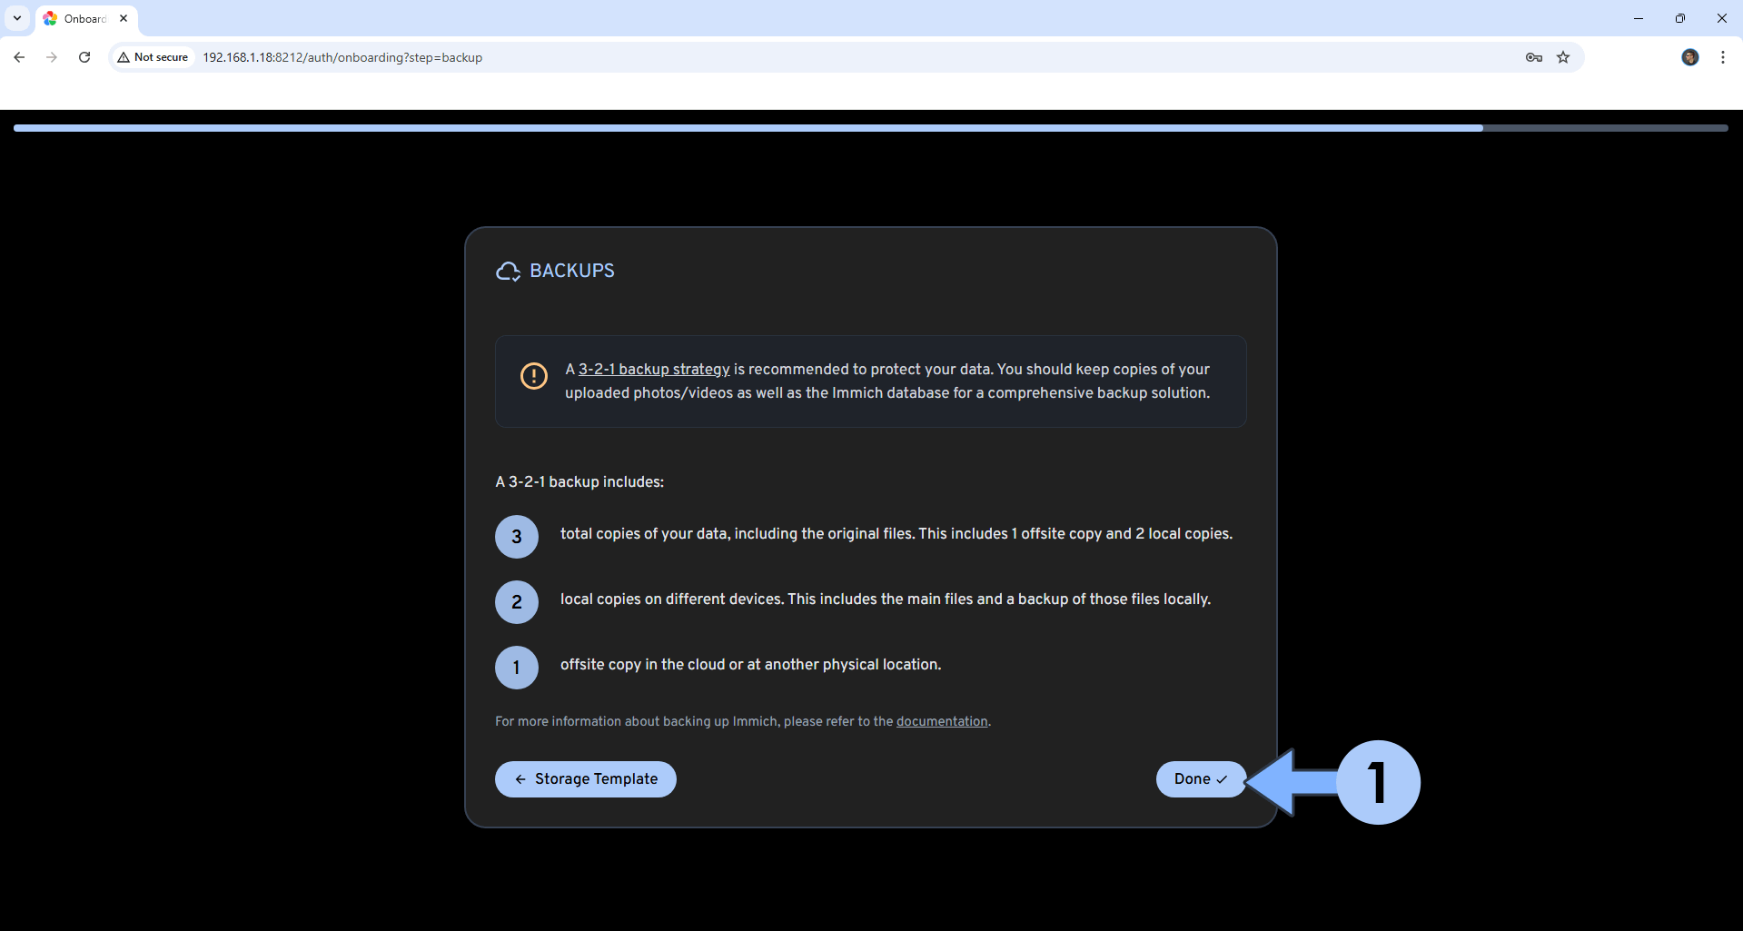Go back to Storage Template step
The height and width of the screenshot is (931, 1743).
585,779
